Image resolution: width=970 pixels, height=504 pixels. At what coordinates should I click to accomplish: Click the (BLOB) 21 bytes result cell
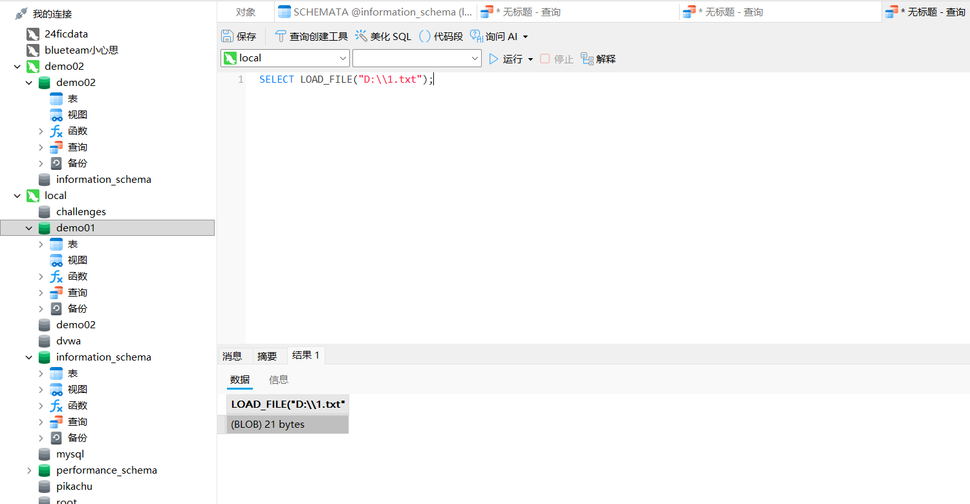coord(288,425)
